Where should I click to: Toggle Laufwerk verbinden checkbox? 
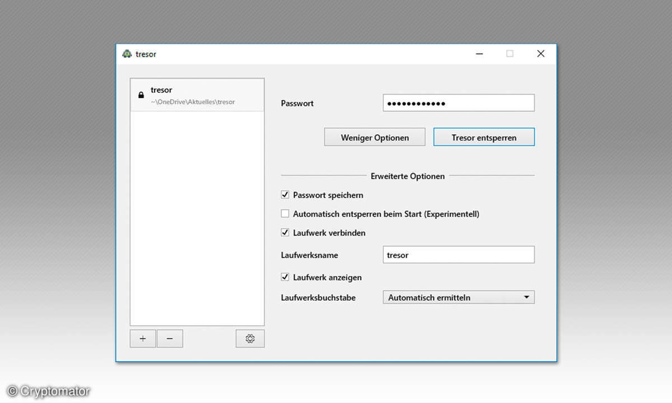point(285,232)
